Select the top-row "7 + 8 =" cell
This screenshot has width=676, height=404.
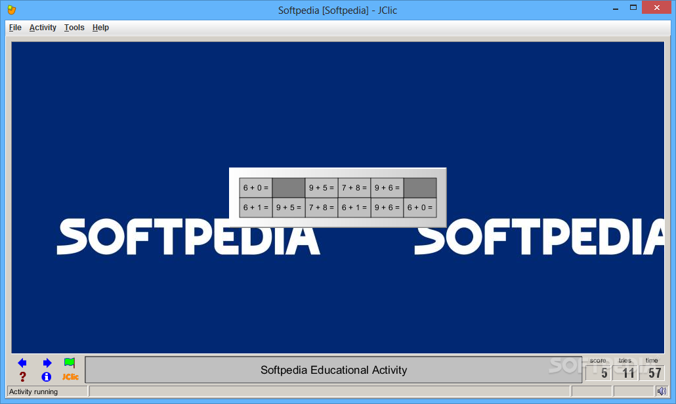coord(354,188)
